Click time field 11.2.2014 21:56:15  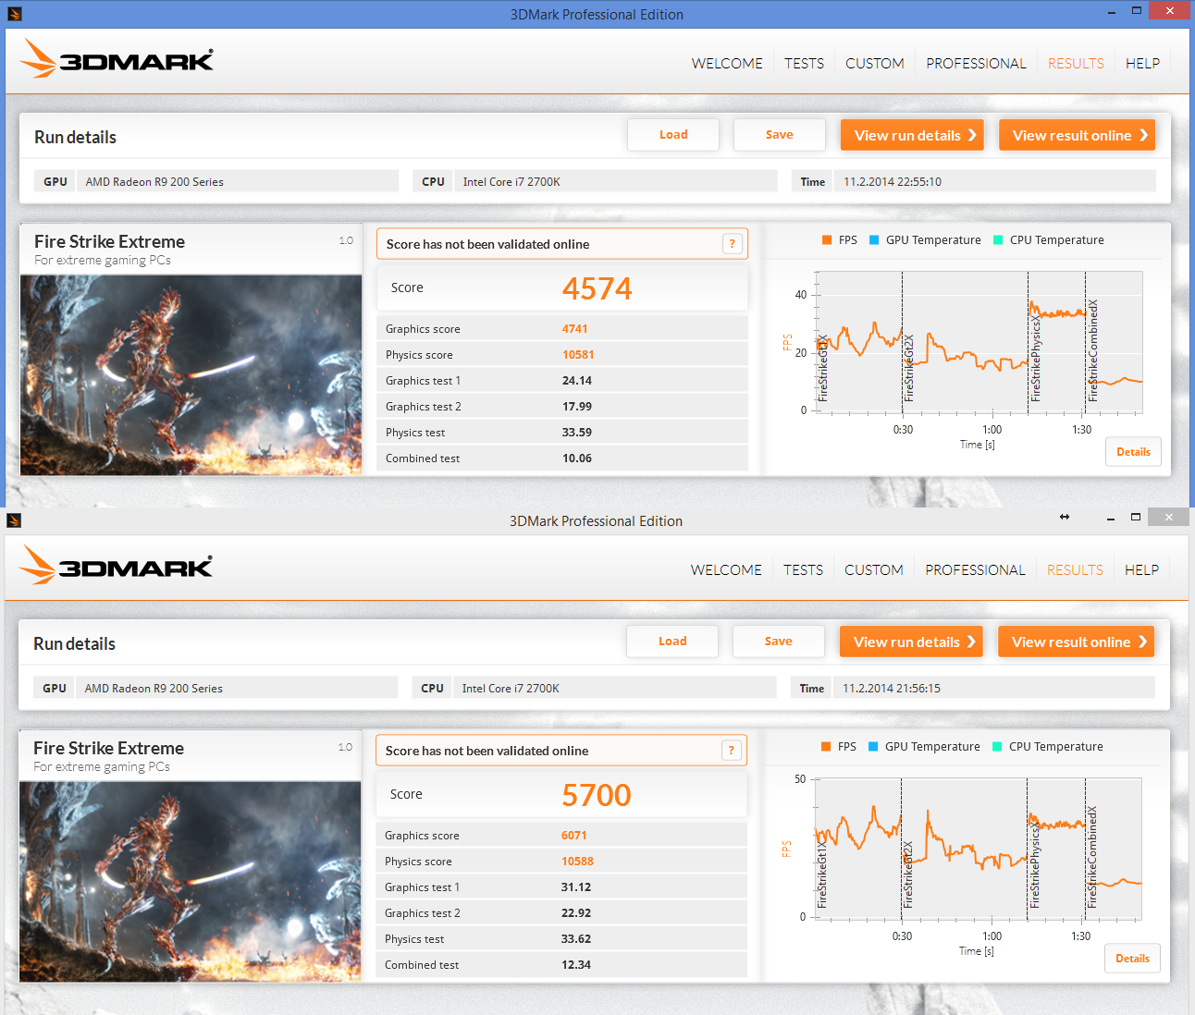994,688
